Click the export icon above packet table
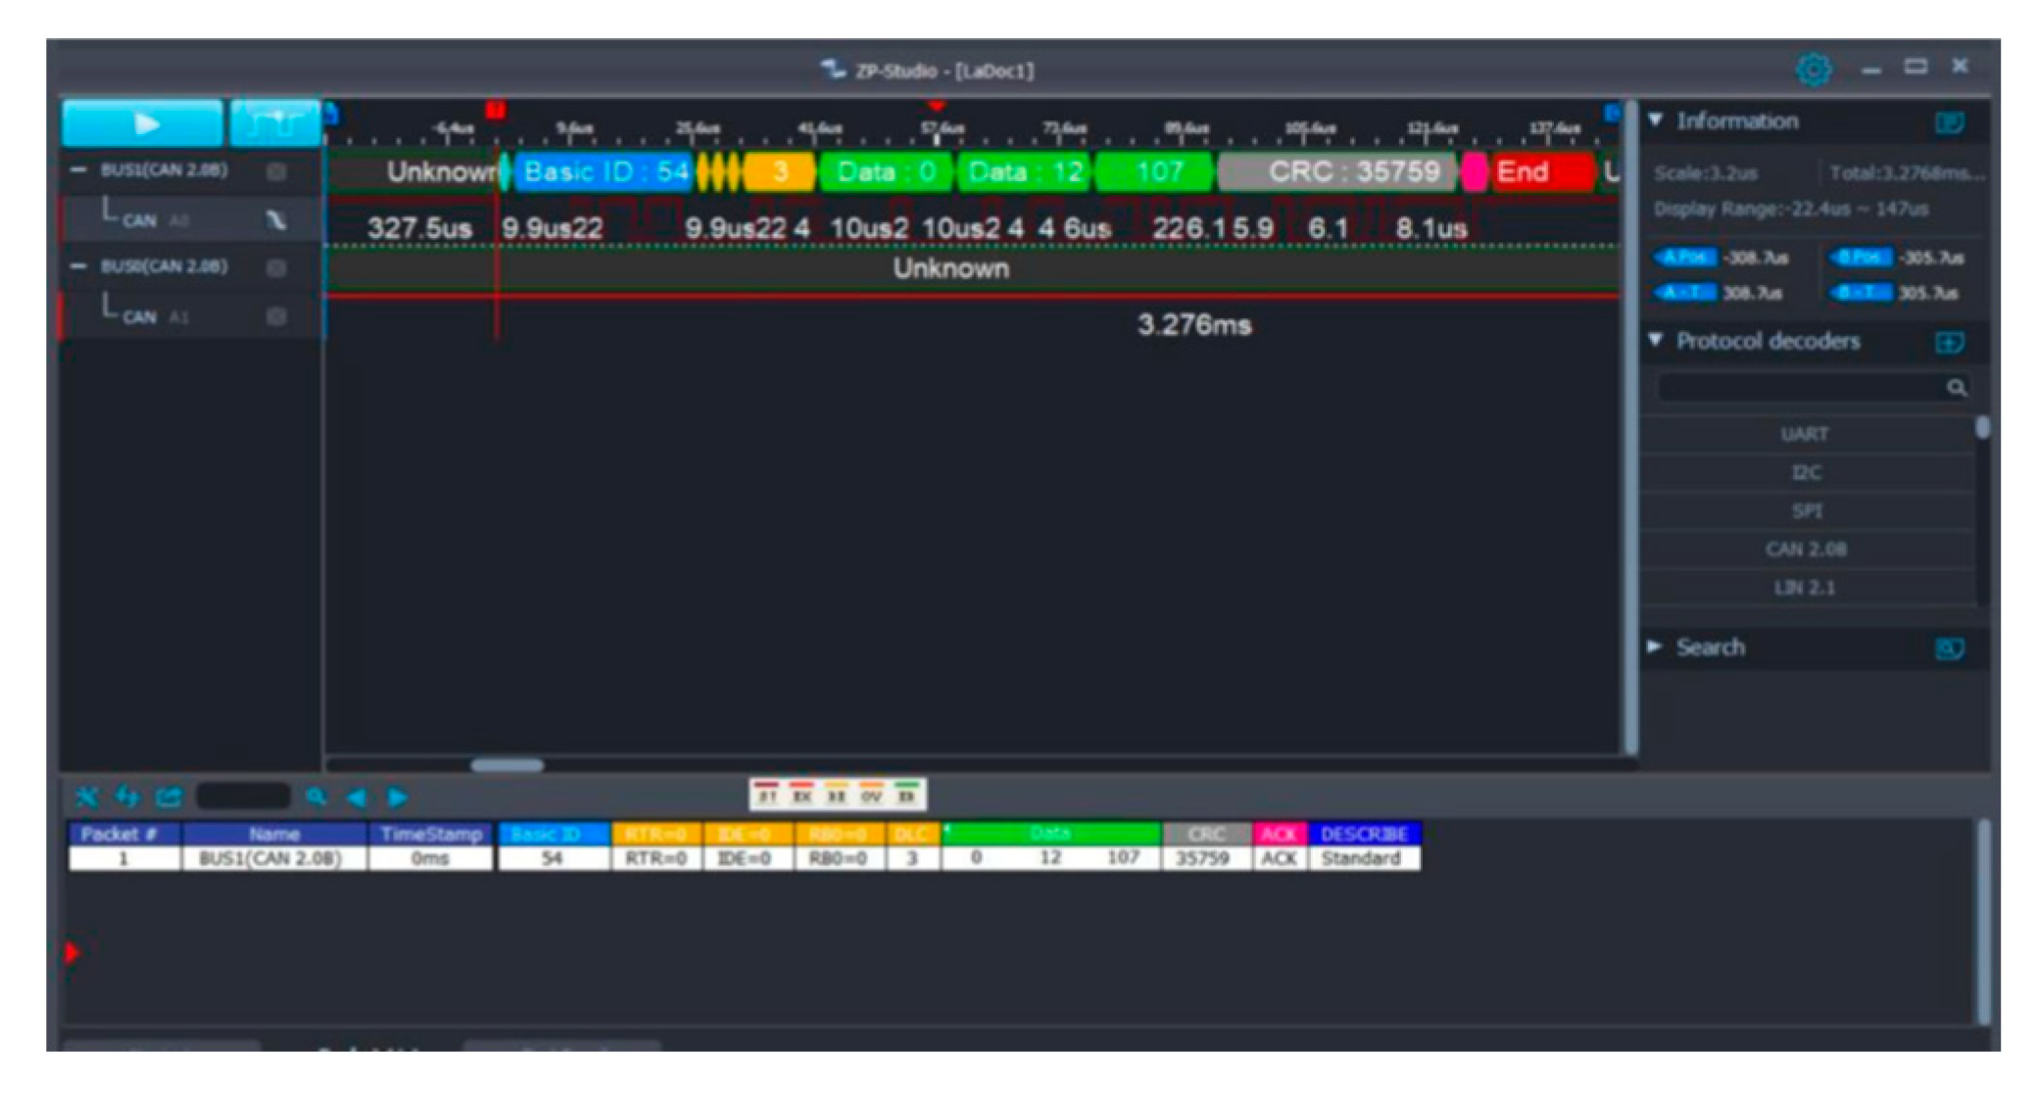2036x1099 pixels. tap(169, 797)
